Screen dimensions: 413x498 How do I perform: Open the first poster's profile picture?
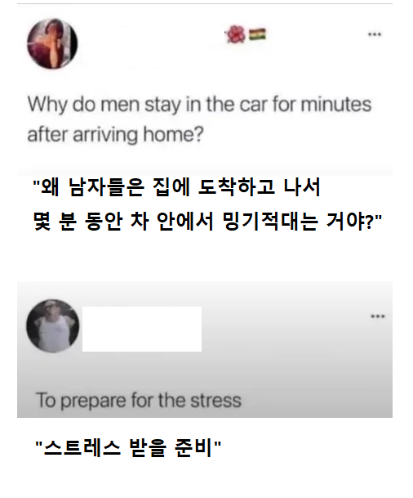coord(52,43)
